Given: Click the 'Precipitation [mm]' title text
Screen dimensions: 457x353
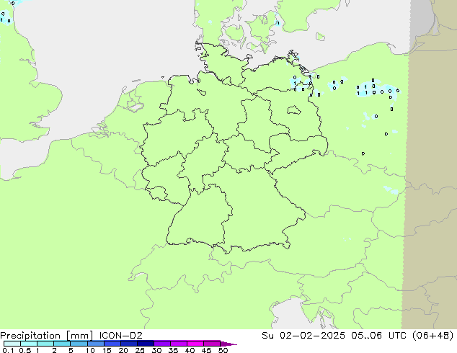Looking at the screenshot, I should point(46,336).
